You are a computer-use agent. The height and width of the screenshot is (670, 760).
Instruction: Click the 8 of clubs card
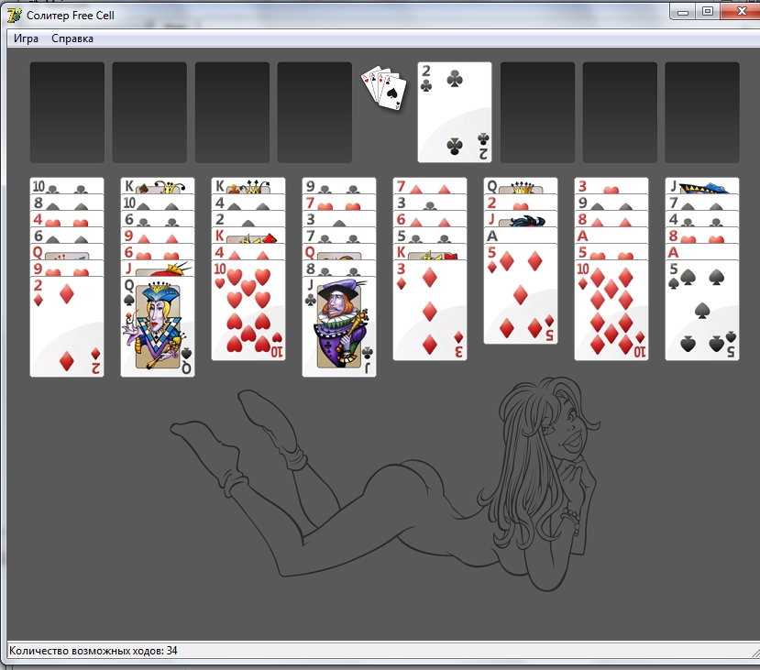tap(339, 269)
